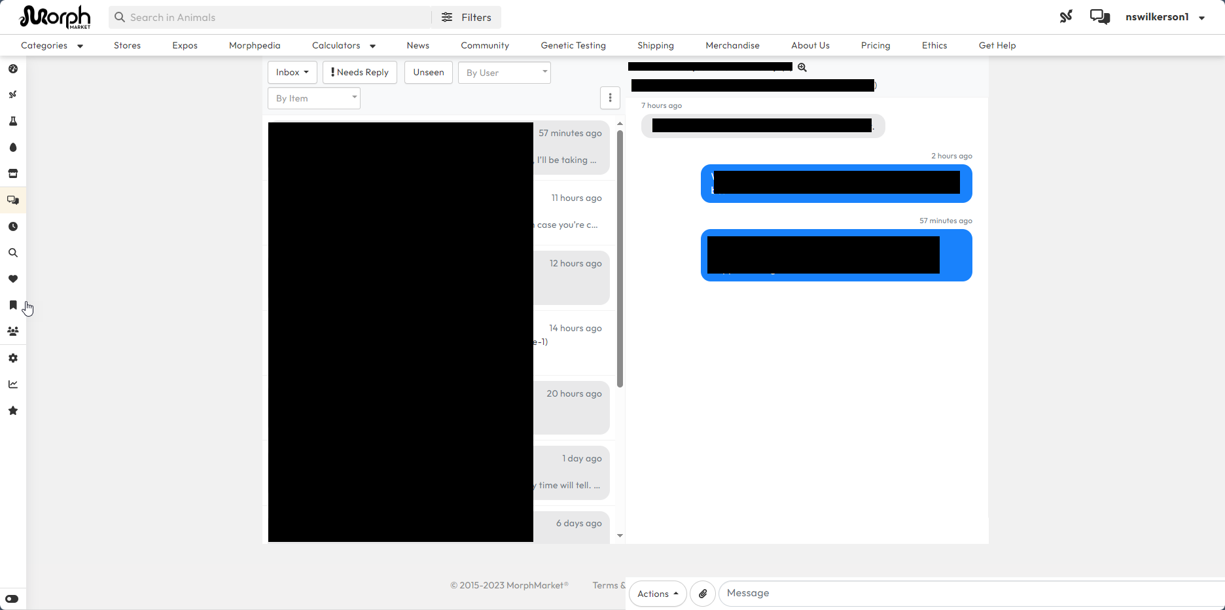1225x610 pixels.
Task: Toggle the dark mode switch at sidebar bottom
Action: [x=12, y=599]
